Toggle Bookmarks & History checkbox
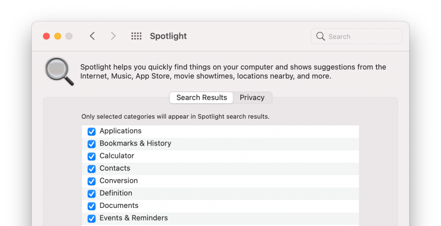The height and width of the screenshot is (226, 441). [x=91, y=144]
